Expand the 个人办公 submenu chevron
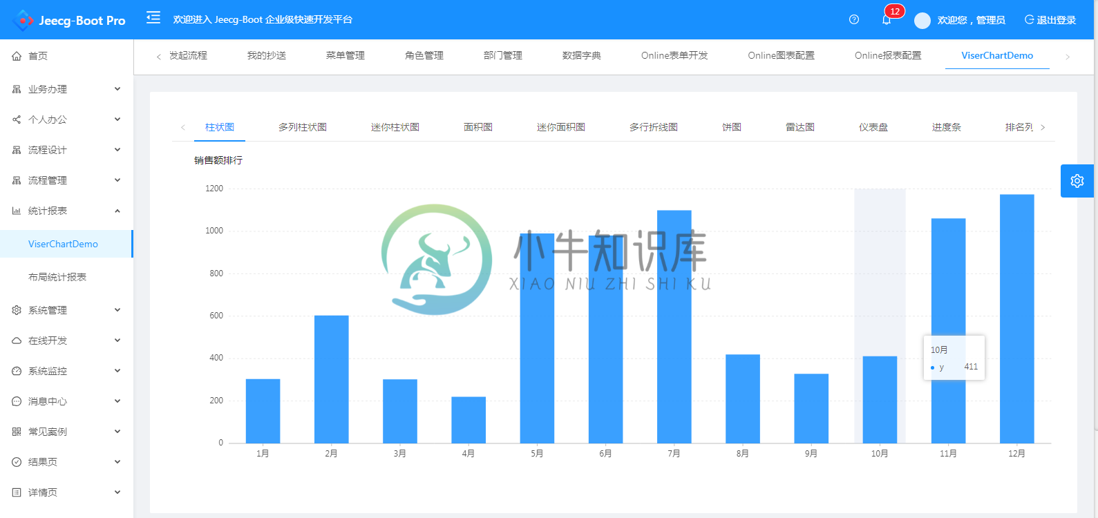The width and height of the screenshot is (1098, 518). (x=117, y=119)
